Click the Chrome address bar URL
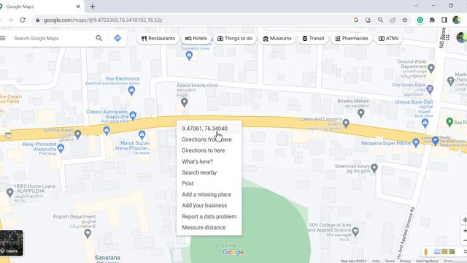Screen dimensions: 467x263 [x=103, y=20]
